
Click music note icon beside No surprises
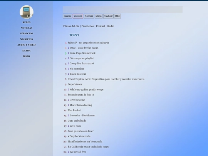coord(69,69)
